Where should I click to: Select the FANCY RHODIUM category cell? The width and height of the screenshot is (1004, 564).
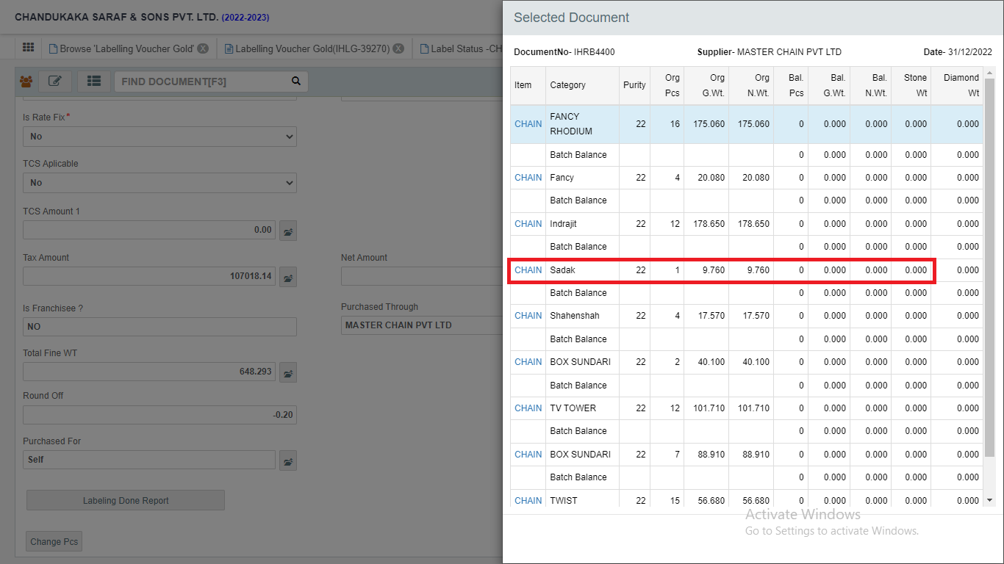(x=583, y=124)
